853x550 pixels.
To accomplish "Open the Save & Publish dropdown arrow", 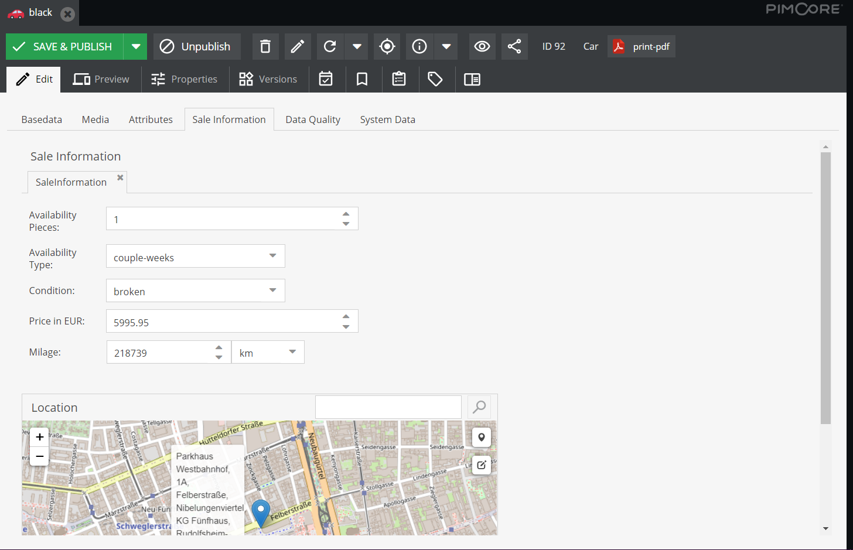I will click(x=136, y=46).
